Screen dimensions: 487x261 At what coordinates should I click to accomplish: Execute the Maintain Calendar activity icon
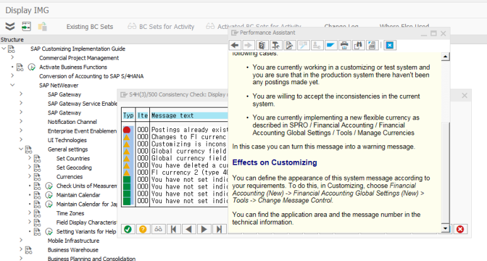pyautogui.click(x=49, y=195)
